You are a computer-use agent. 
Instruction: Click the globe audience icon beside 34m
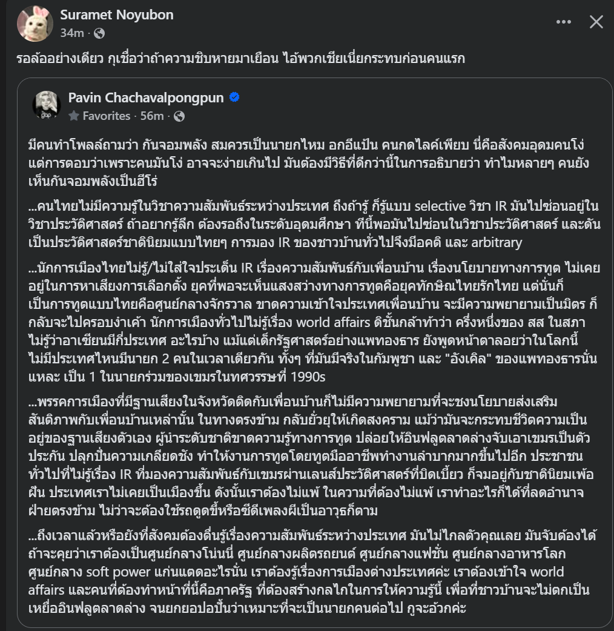[99, 33]
